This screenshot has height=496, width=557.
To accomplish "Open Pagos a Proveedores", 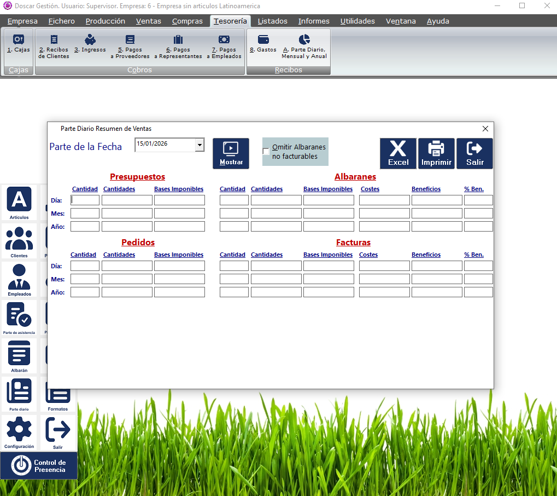I will [x=130, y=45].
